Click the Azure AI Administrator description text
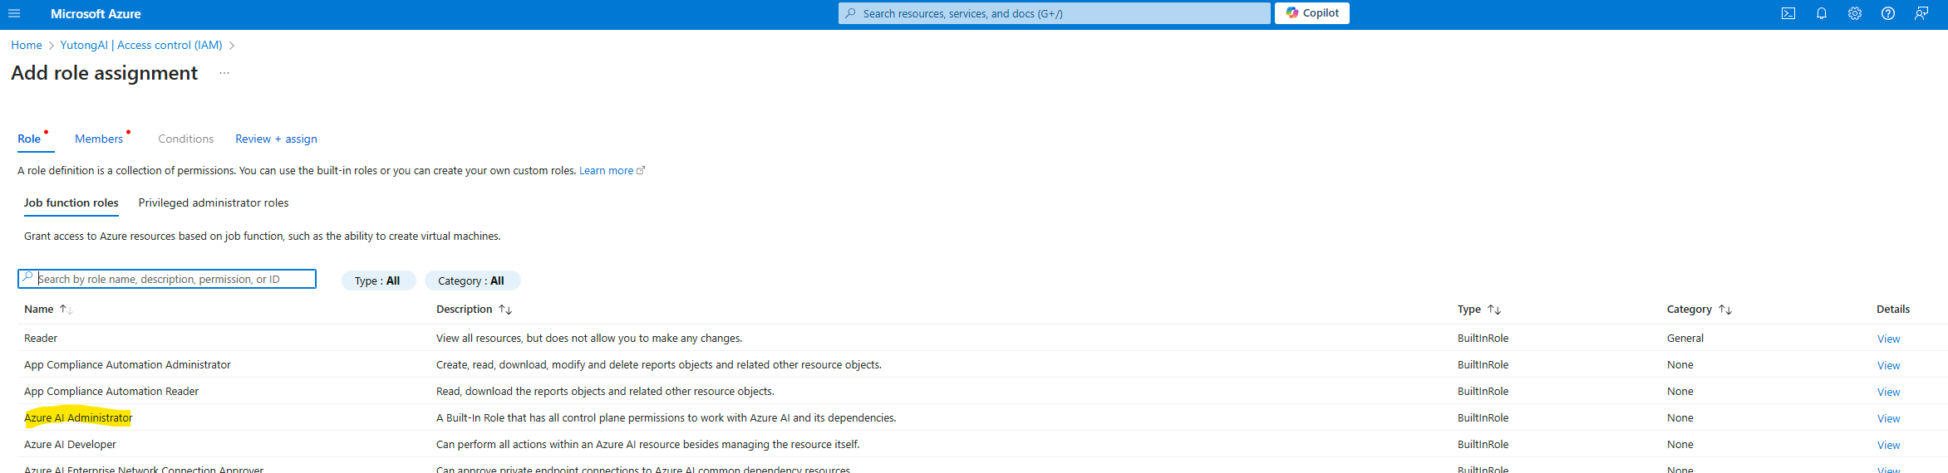 click(x=667, y=417)
